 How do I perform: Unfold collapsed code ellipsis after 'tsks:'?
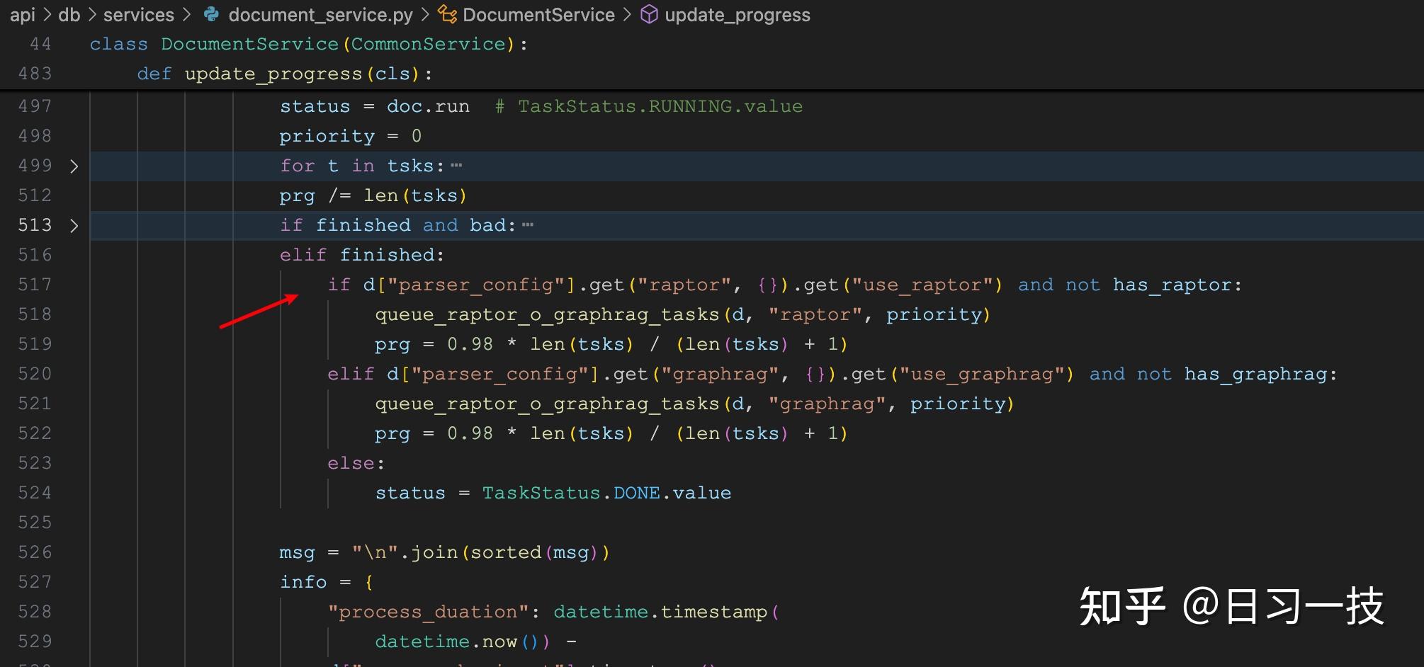[x=456, y=166]
